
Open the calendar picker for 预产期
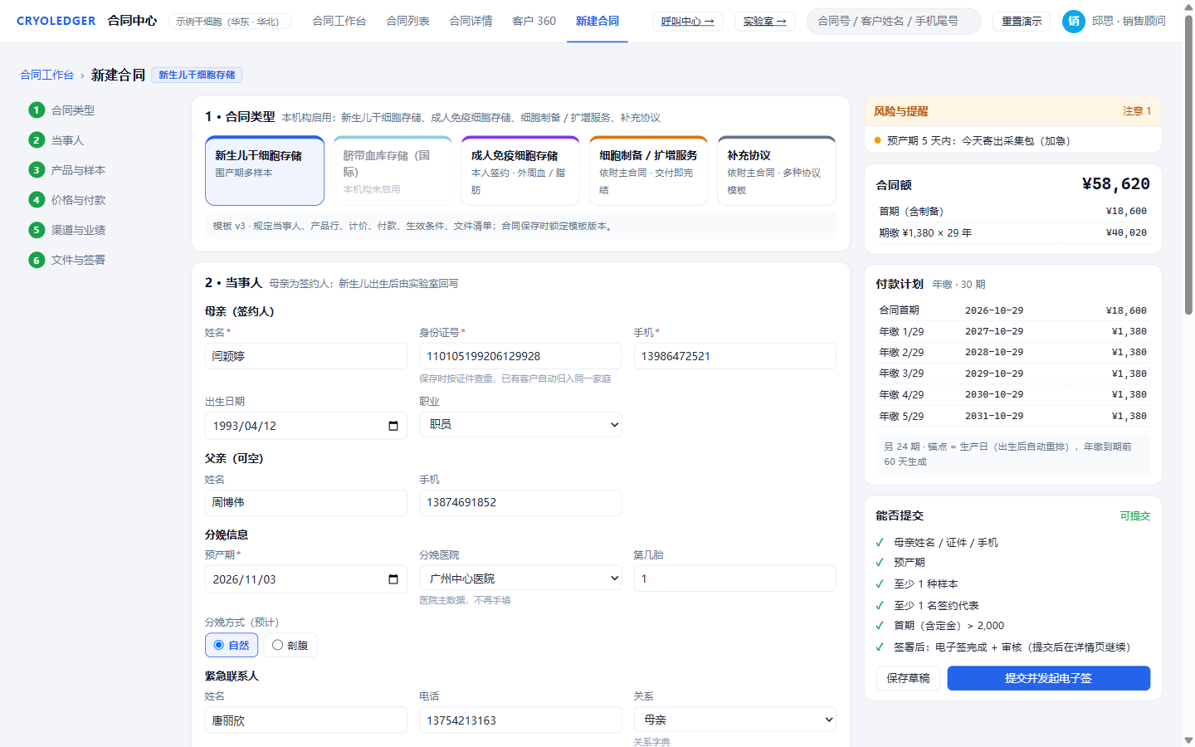coord(393,579)
